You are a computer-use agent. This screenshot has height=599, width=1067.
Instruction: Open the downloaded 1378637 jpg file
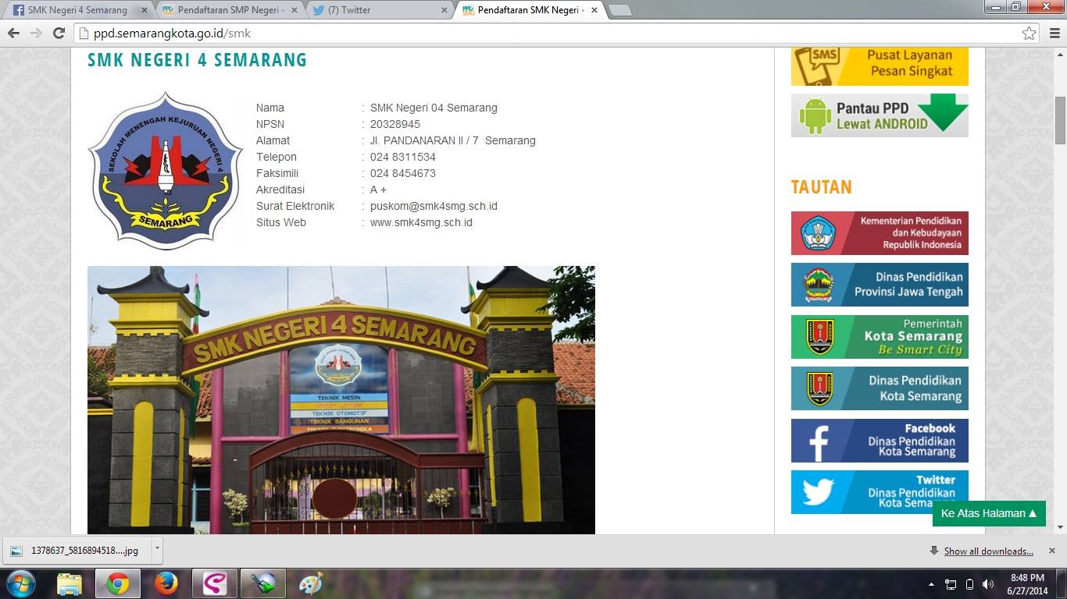pyautogui.click(x=78, y=551)
